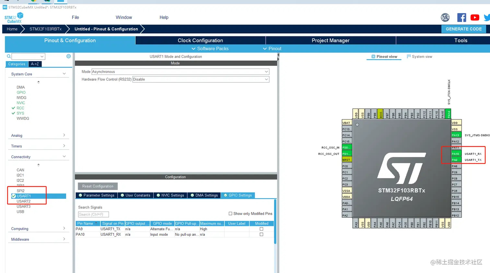This screenshot has height=273, width=490.
Task: Open the Help menu
Action: [164, 17]
